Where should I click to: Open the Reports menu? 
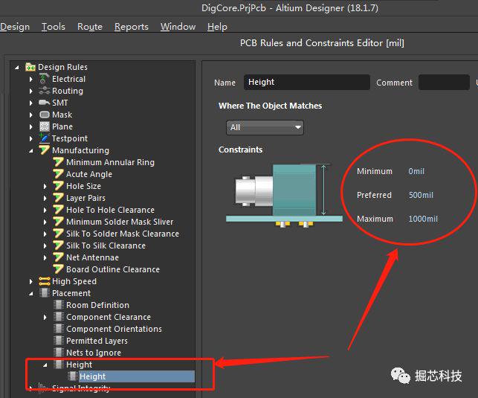(x=132, y=27)
